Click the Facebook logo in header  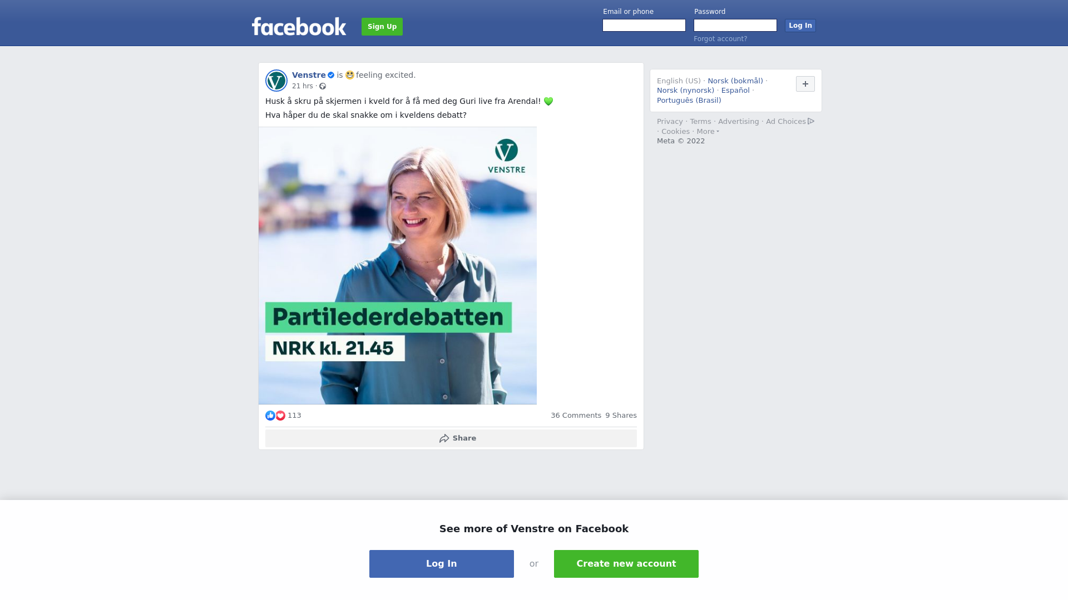click(x=299, y=26)
